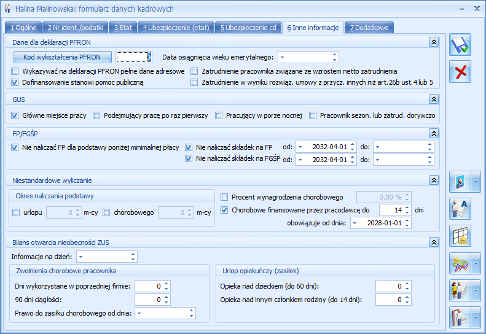Uncheck Nie naliczać FP dla podstawy poniżej minimalnej

pyautogui.click(x=15, y=147)
